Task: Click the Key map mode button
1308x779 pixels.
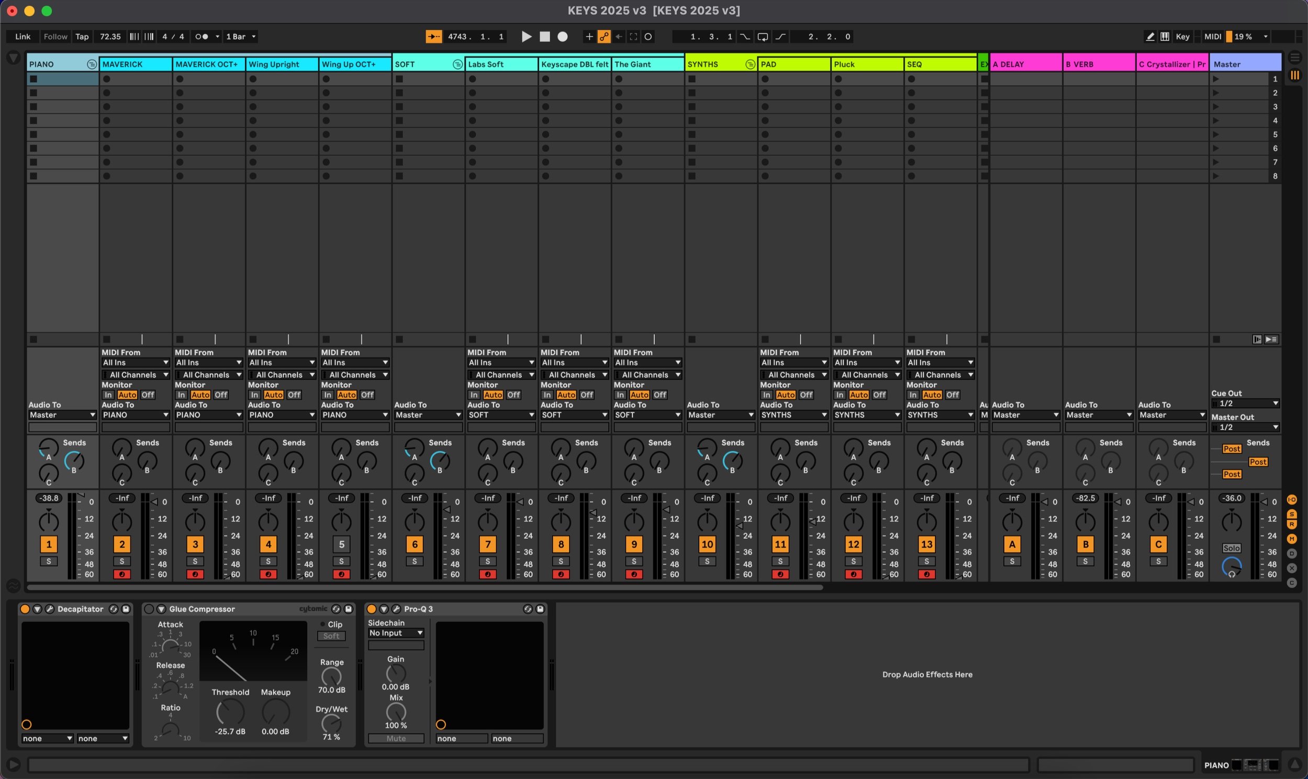Action: 1182,37
